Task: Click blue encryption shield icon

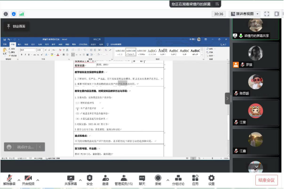Action: tap(14, 14)
